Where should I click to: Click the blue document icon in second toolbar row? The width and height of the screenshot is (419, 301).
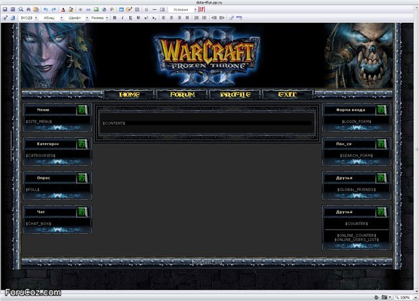point(12,18)
